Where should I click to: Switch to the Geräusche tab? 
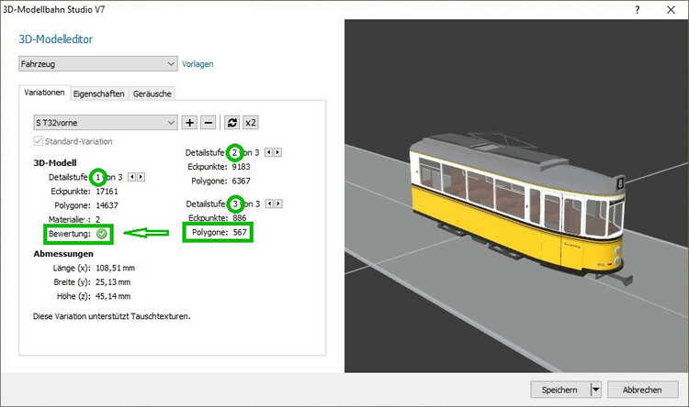152,93
